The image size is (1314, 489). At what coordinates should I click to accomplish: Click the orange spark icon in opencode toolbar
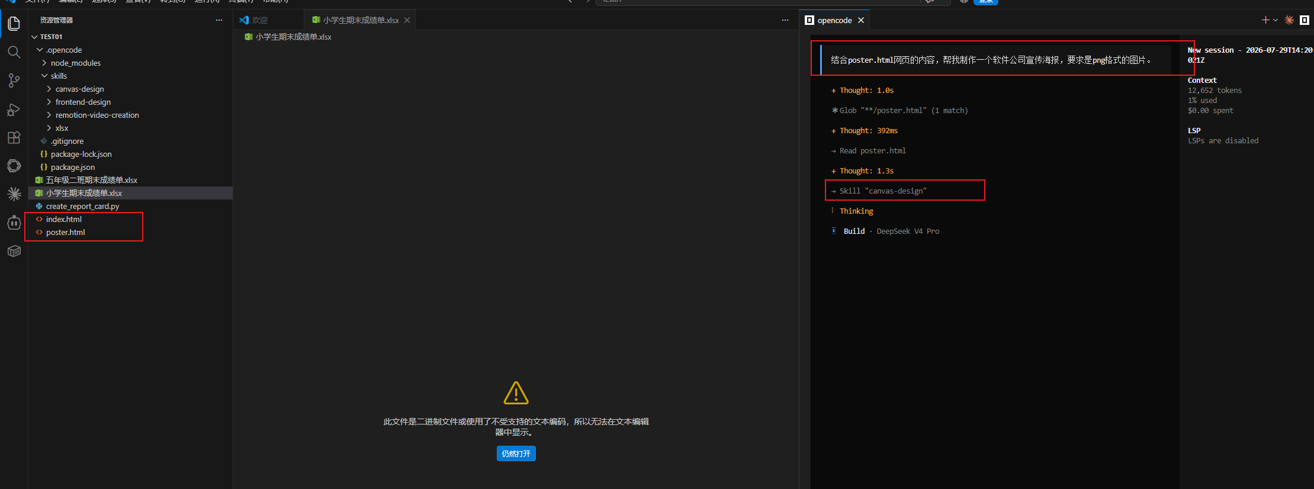[x=1289, y=20]
